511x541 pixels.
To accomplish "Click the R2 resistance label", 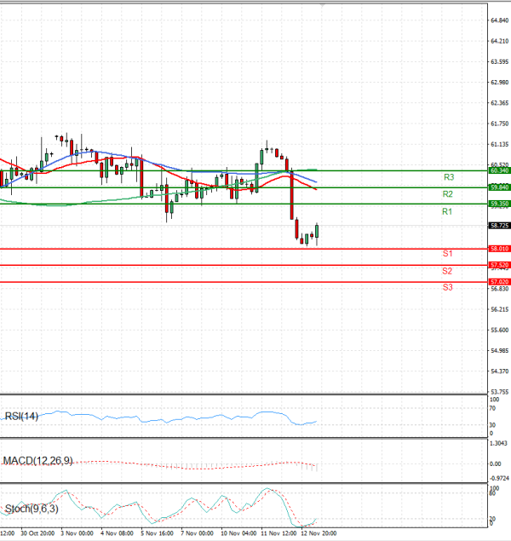I will tap(446, 194).
